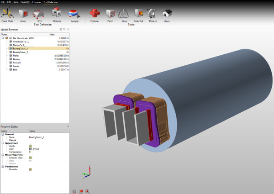Collapse the 3D_Die_Benchmark_2009 tree node
This screenshot has width=274, height=194.
tap(2, 38)
